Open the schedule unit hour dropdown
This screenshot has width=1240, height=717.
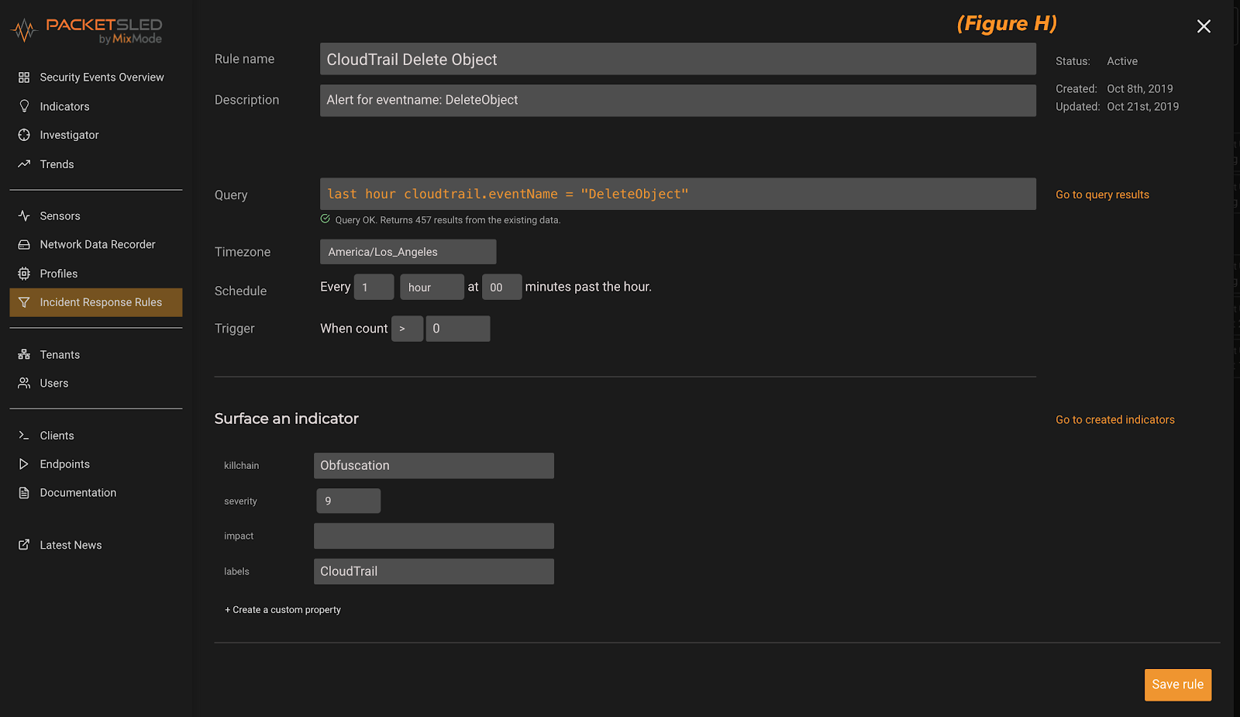[x=432, y=287]
